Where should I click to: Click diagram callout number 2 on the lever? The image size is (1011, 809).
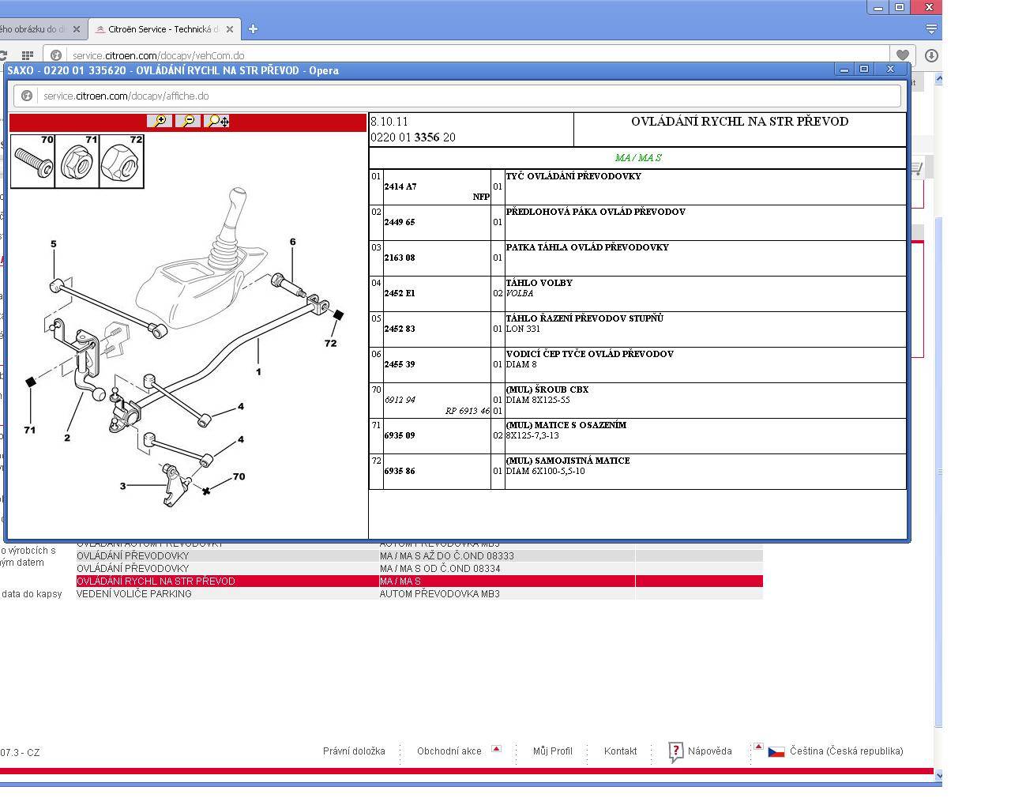pyautogui.click(x=67, y=438)
